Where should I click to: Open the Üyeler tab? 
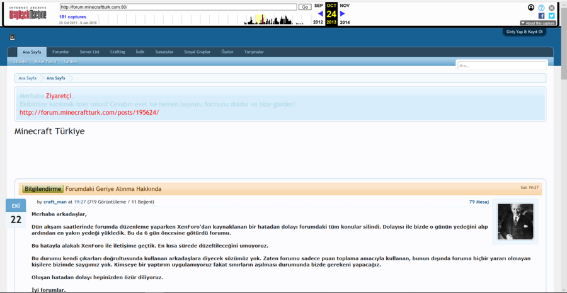[x=227, y=52]
